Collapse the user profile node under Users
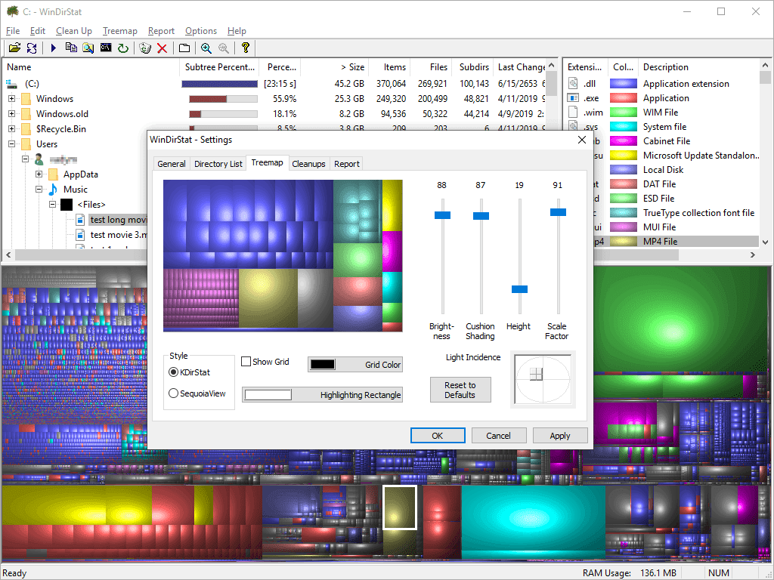The width and height of the screenshot is (774, 580). [x=25, y=159]
